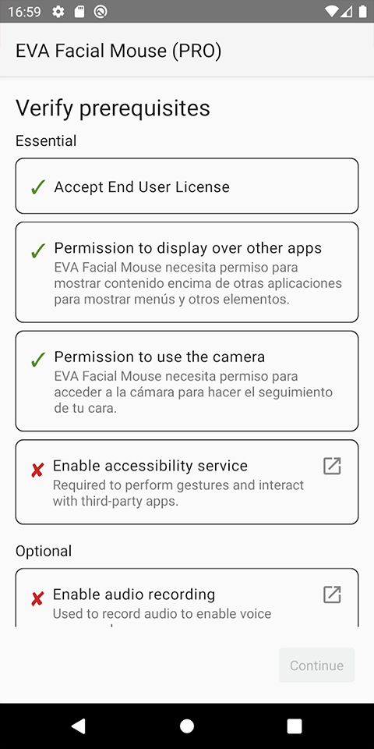Tap Enable audio recording title

pyautogui.click(x=134, y=595)
